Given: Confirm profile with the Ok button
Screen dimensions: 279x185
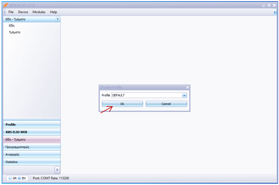Looking at the screenshot, I should [122, 104].
